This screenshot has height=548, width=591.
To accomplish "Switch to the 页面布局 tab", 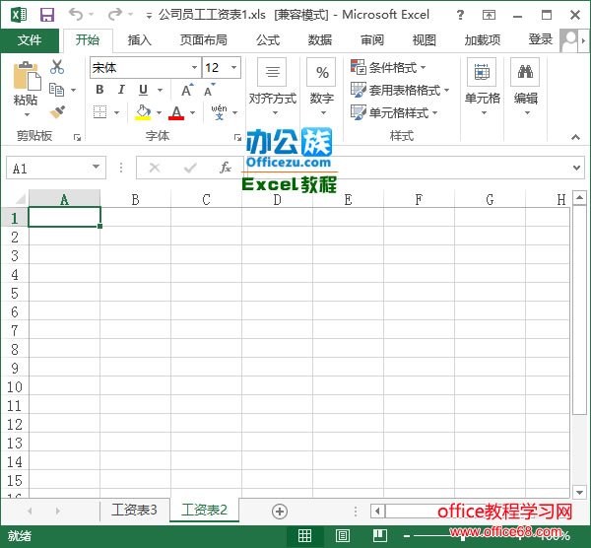I will [204, 39].
